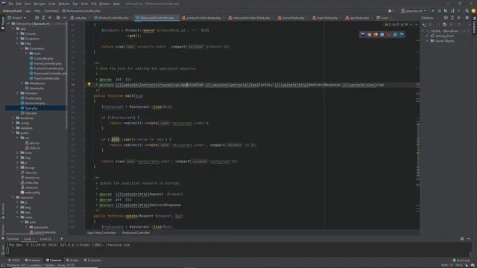Image resolution: width=477 pixels, height=268 pixels.
Task: Expand the delivery_food schema
Action: pyautogui.click(x=428, y=36)
